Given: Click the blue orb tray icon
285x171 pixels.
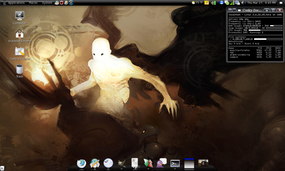Looking at the screenshot, I should 221,2.
